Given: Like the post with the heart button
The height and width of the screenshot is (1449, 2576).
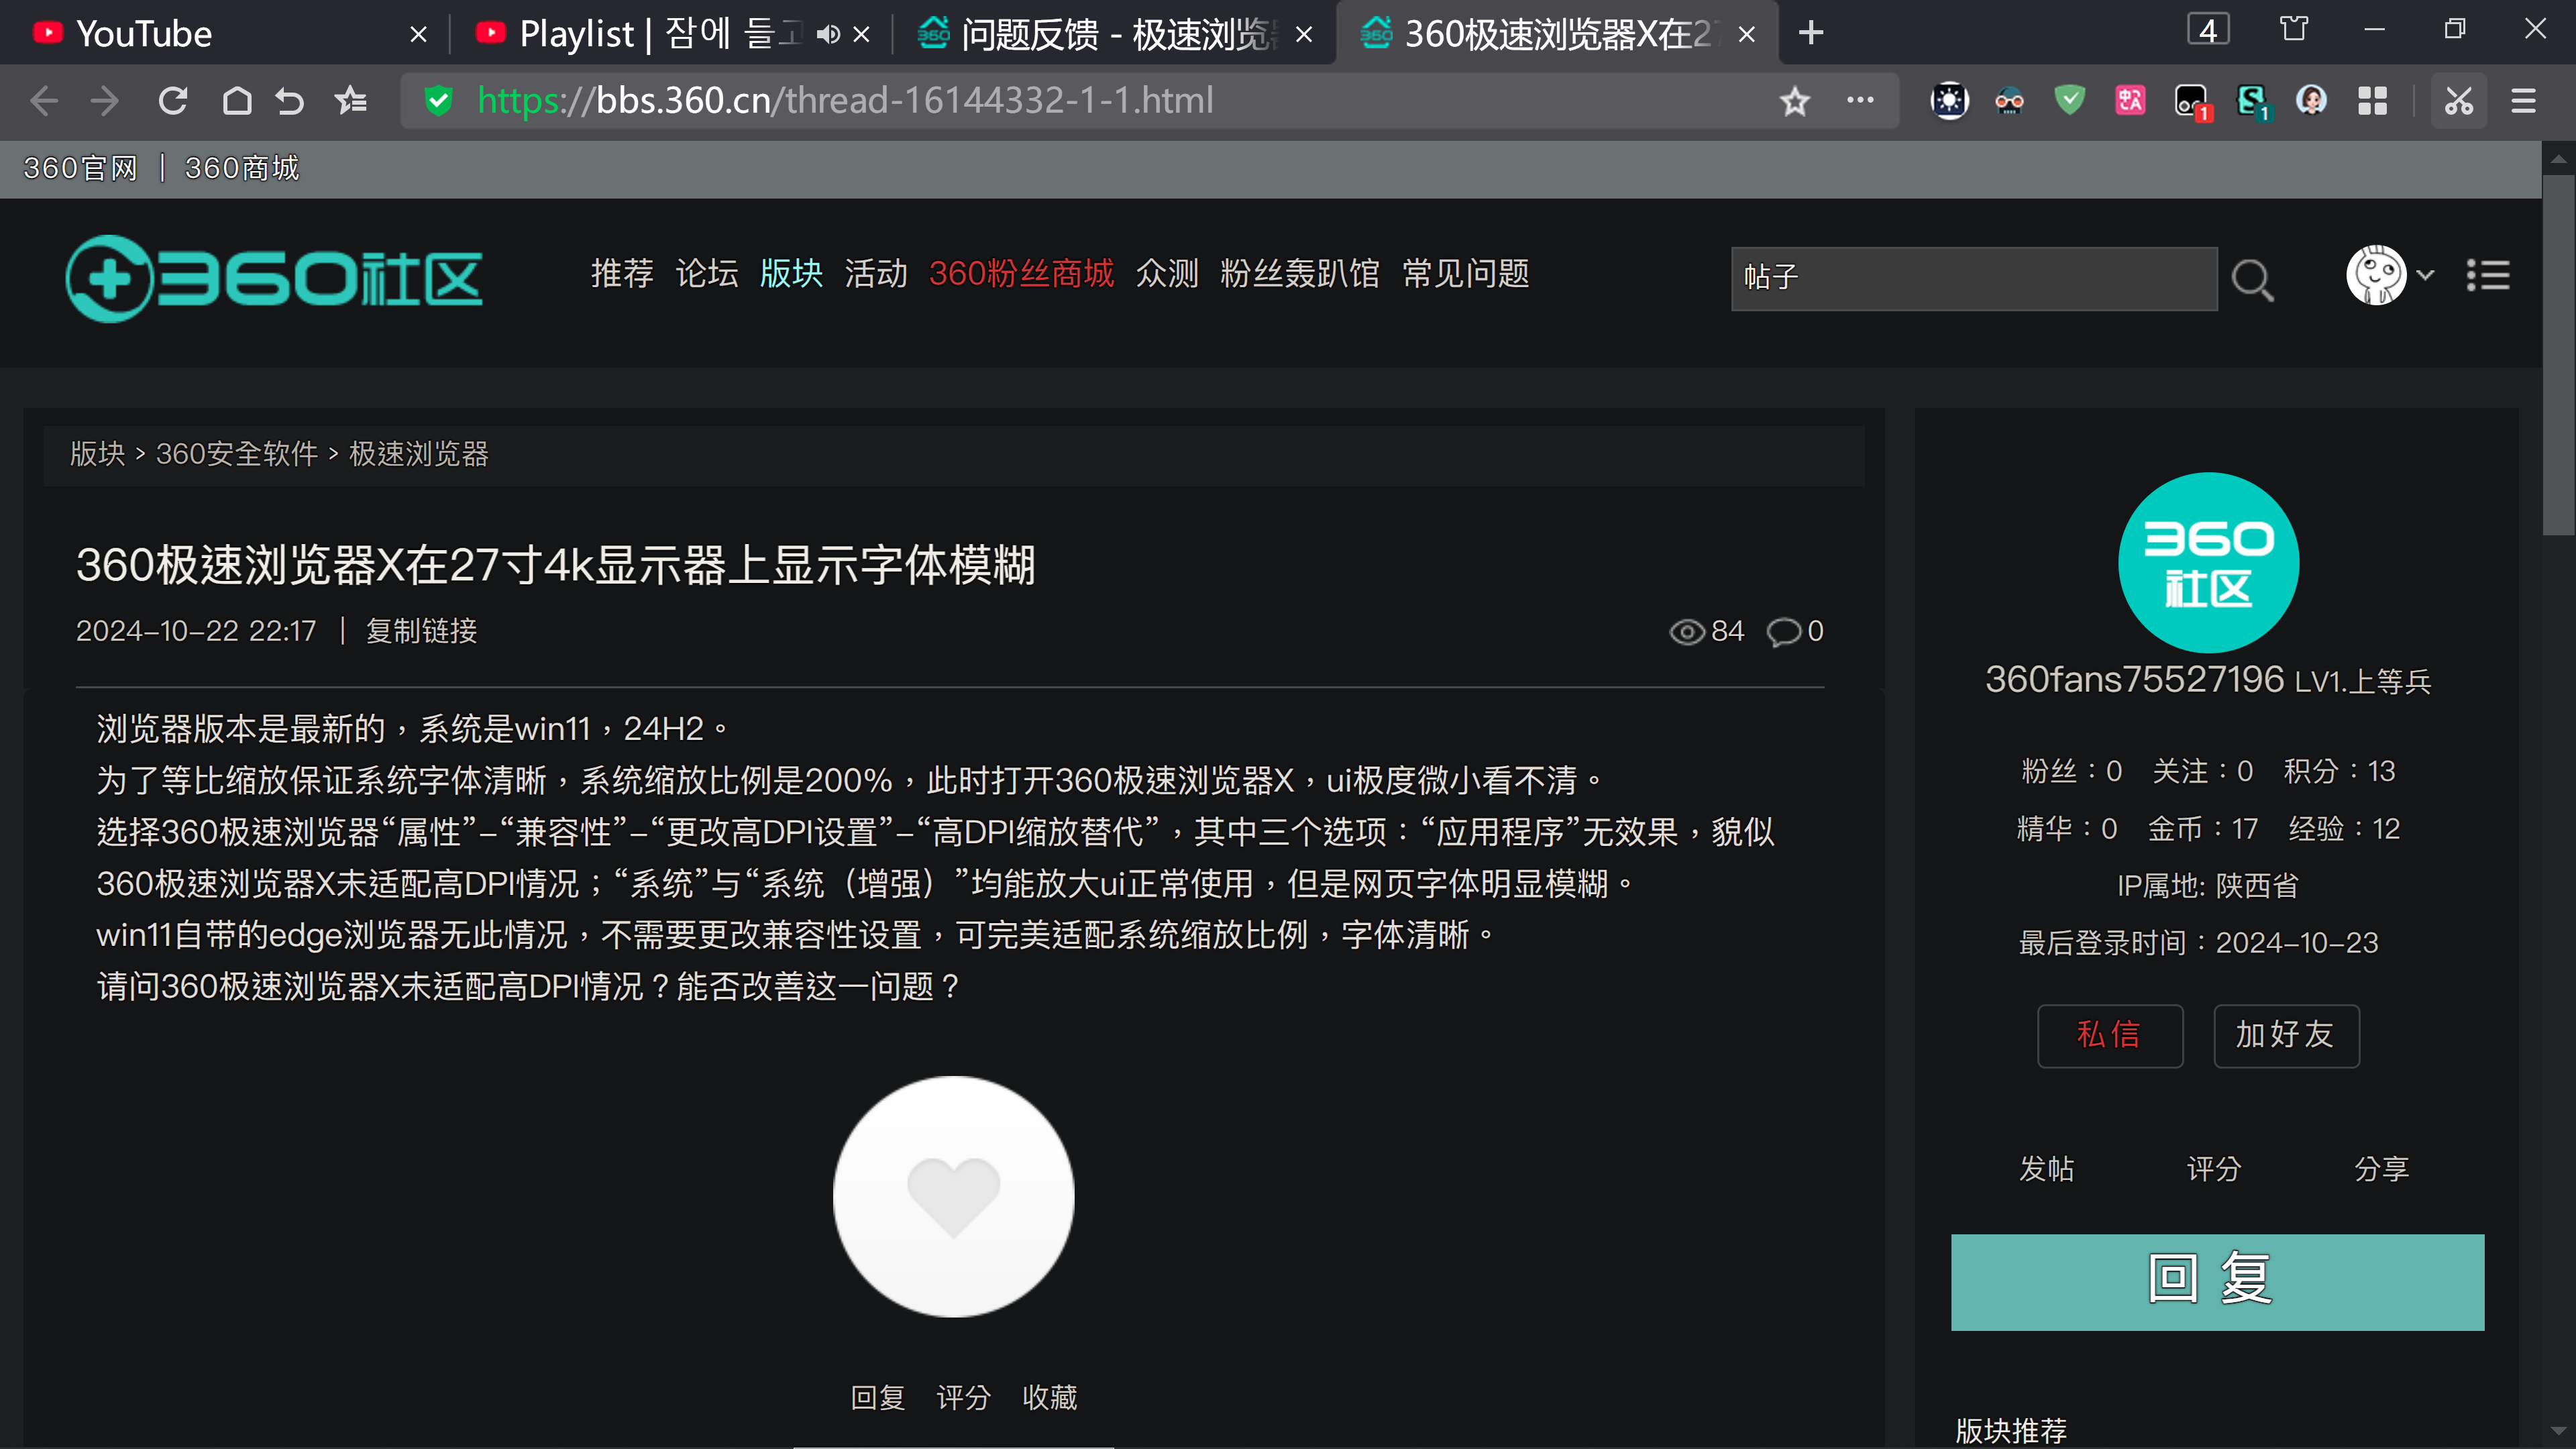Looking at the screenshot, I should point(953,1196).
